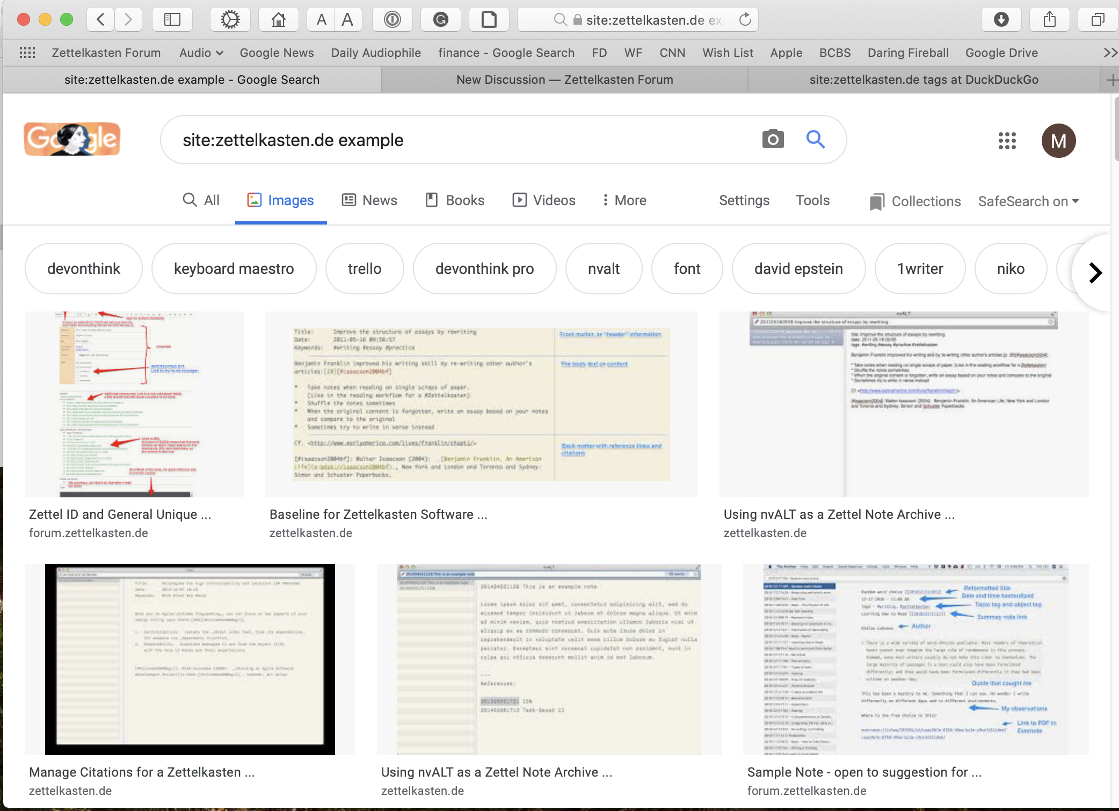The width and height of the screenshot is (1119, 811).
Task: Go to homepage via the house icon
Action: point(278,20)
